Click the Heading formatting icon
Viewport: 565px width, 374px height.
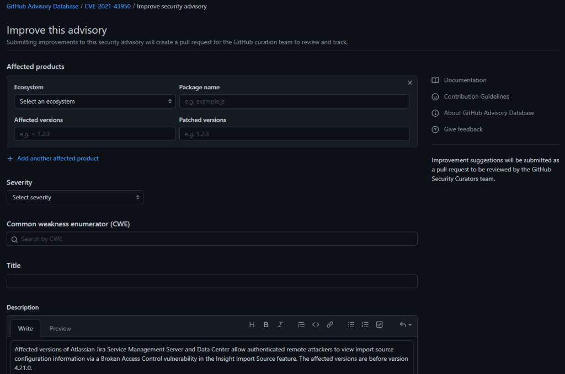pos(252,324)
